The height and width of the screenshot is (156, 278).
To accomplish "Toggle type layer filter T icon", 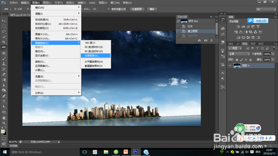I will pyautogui.click(x=257, y=48).
